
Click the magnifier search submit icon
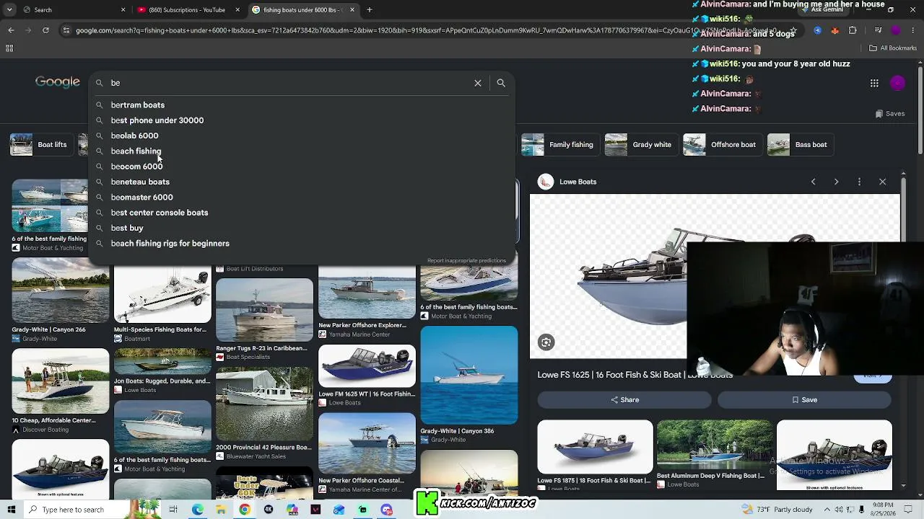coord(501,83)
